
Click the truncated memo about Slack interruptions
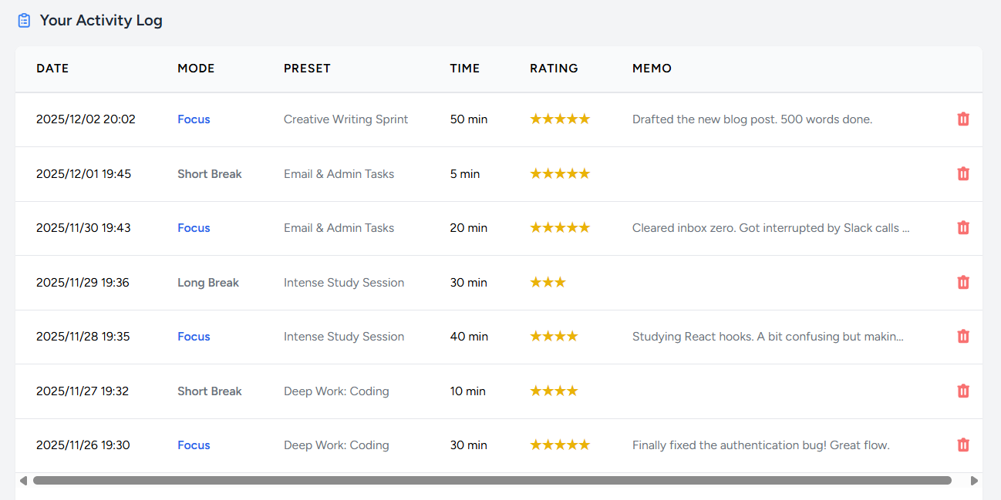(770, 228)
